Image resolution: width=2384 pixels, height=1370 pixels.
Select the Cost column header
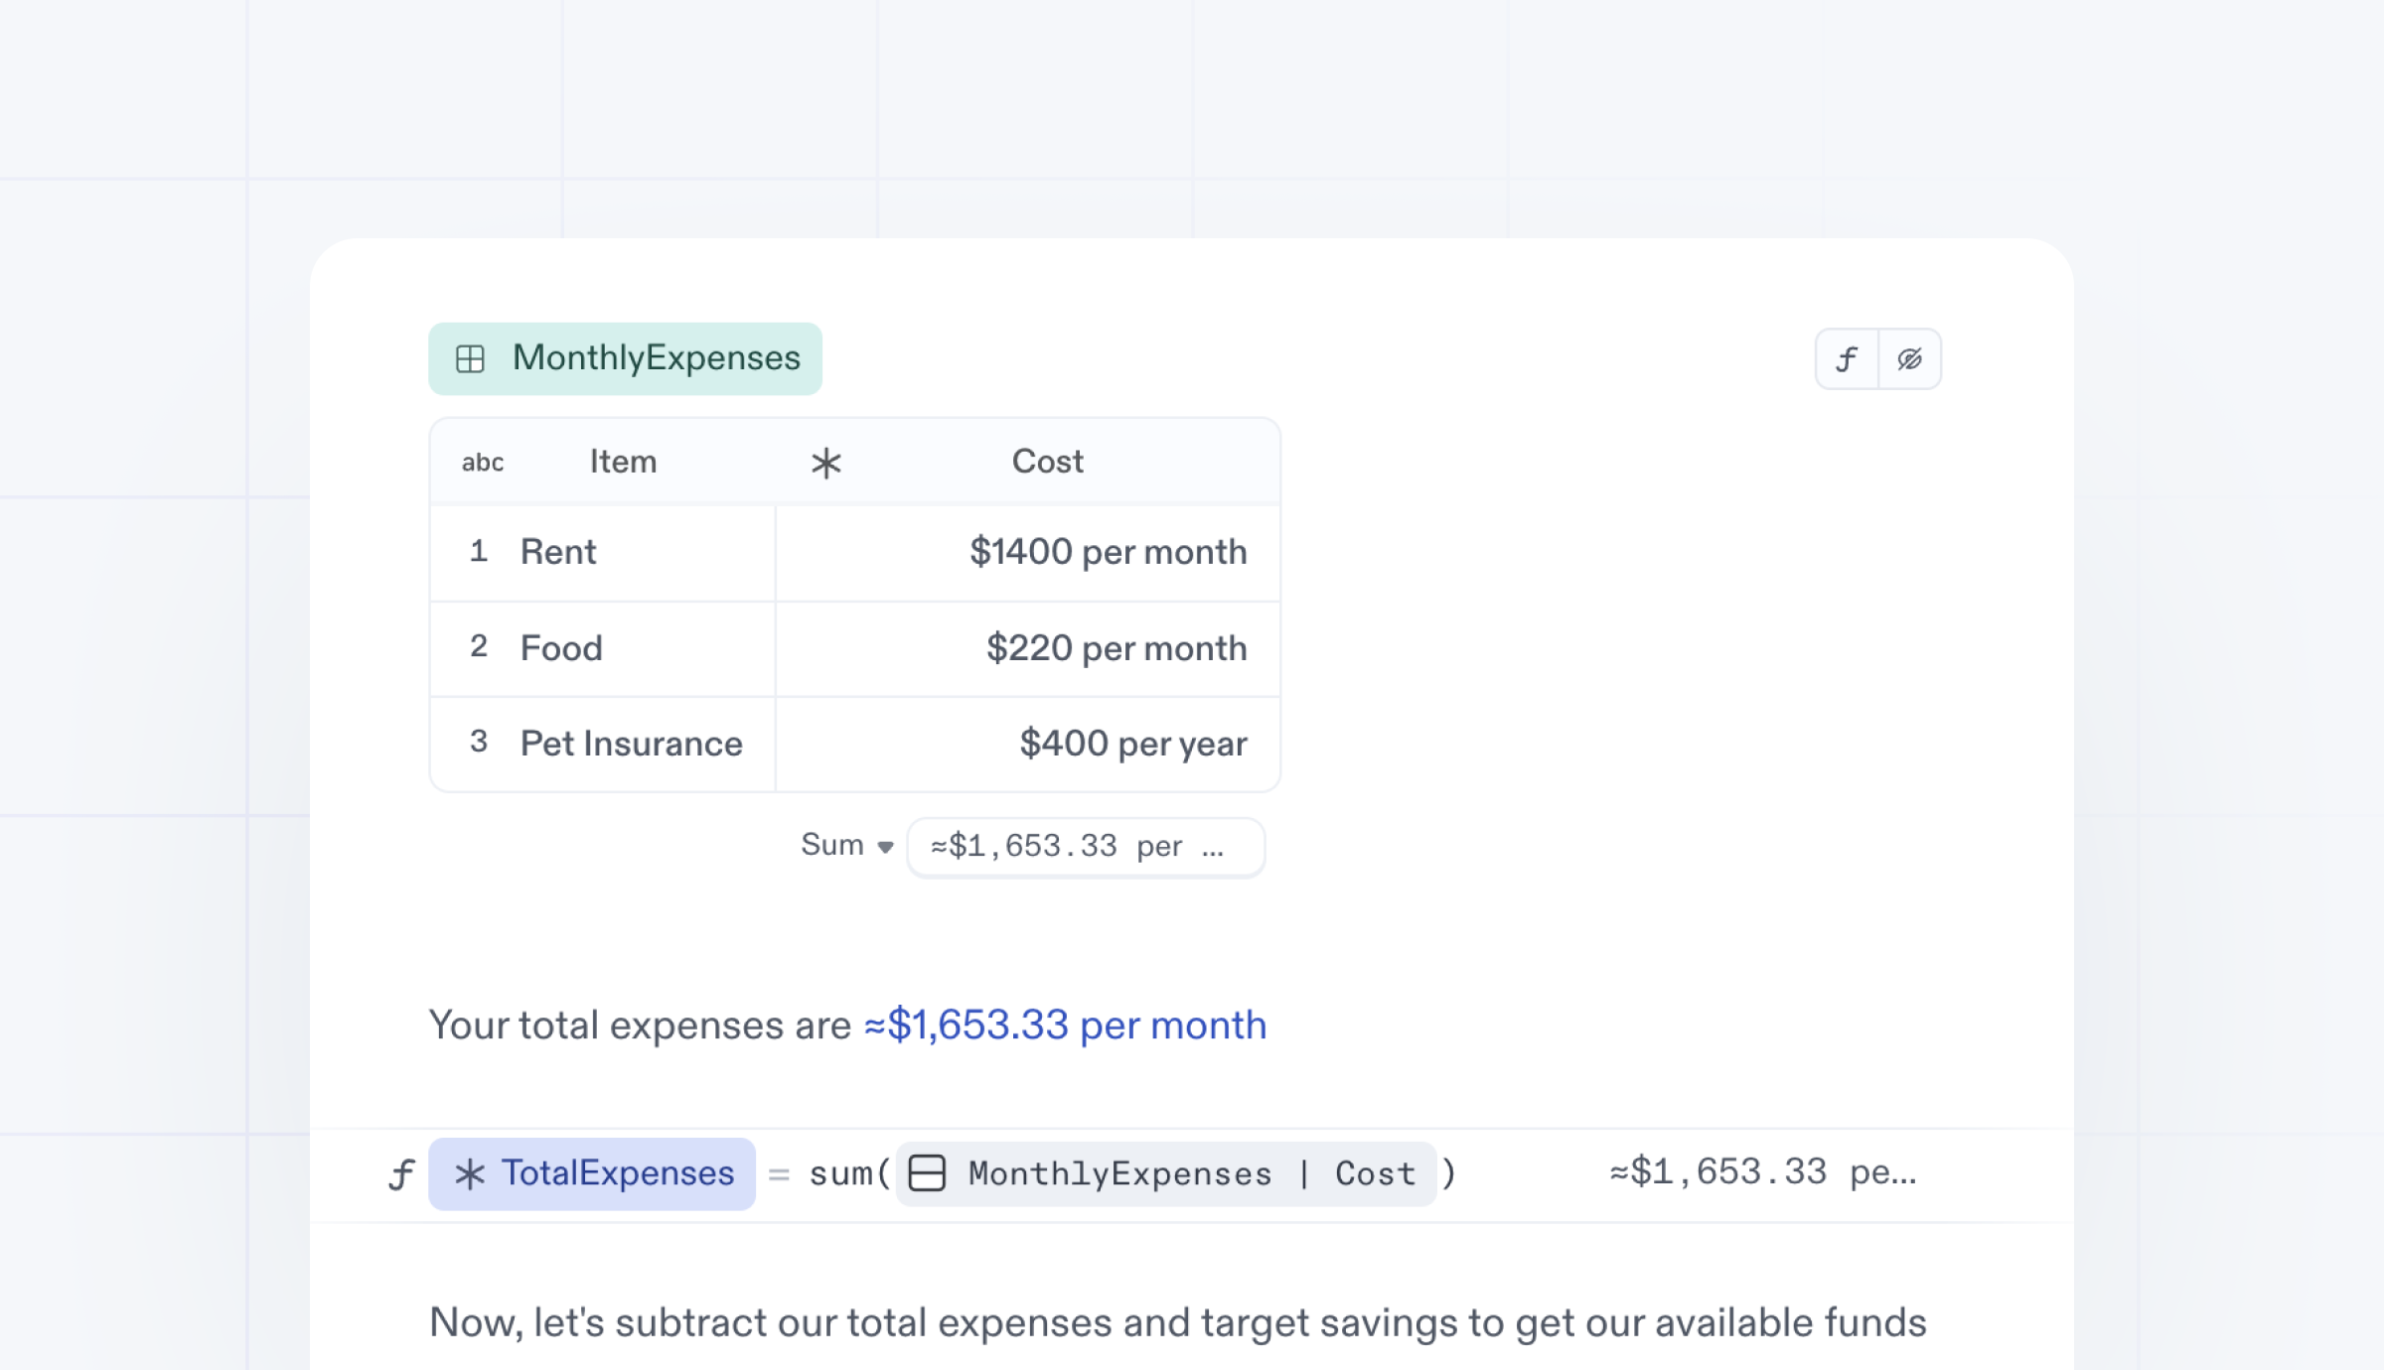point(1047,462)
